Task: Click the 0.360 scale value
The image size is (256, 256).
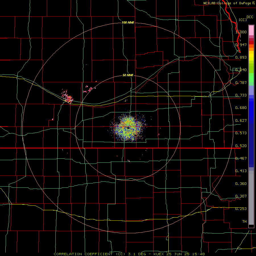Action: point(241,184)
